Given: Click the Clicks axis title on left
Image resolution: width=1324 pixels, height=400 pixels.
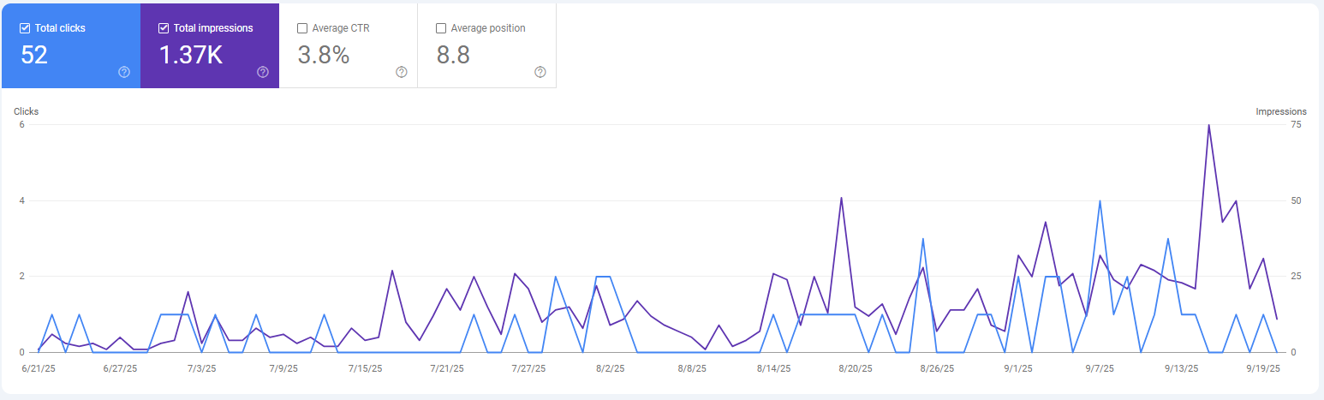Looking at the screenshot, I should (26, 111).
